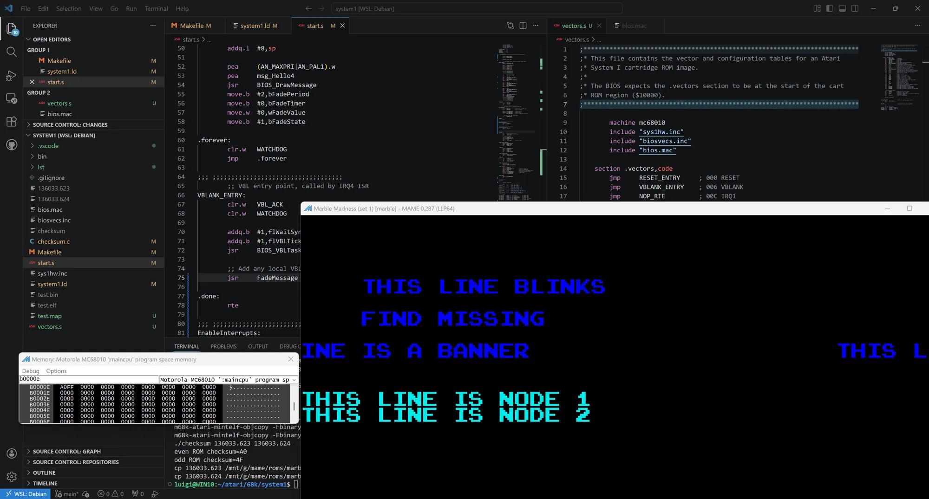This screenshot has width=929, height=499.
Task: Open Remote Explorer in activity bar
Action: click(x=12, y=98)
